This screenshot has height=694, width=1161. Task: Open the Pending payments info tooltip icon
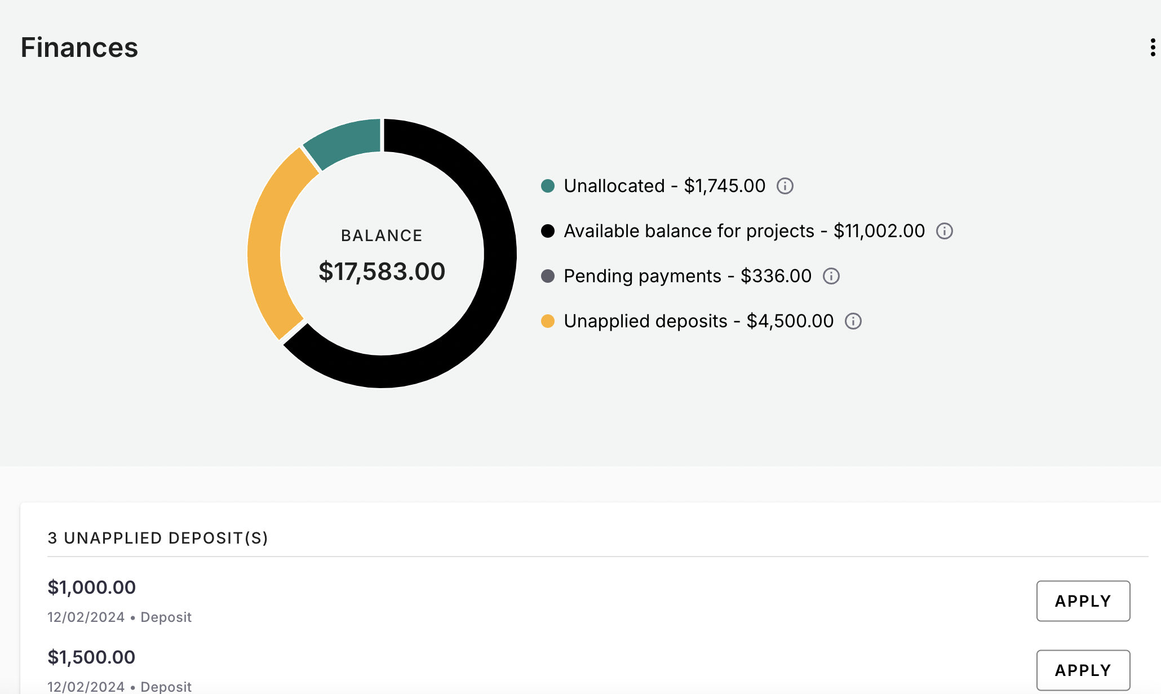(x=831, y=276)
